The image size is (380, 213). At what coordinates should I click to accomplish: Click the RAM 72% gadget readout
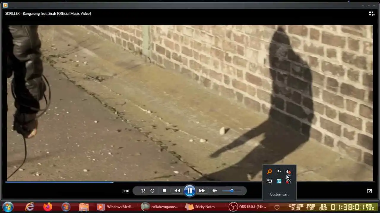311,207
